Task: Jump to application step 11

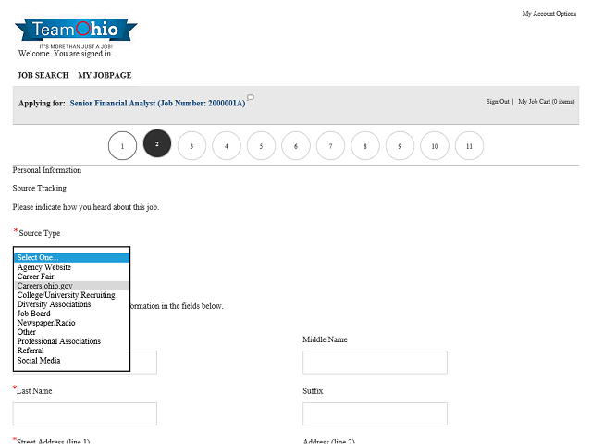Action: click(469, 146)
